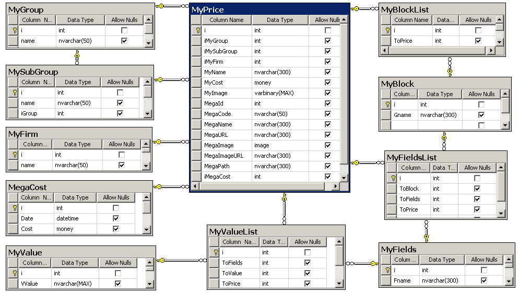Click the primary key icon in MySubGroup table
The height and width of the screenshot is (293, 519).
15,92
